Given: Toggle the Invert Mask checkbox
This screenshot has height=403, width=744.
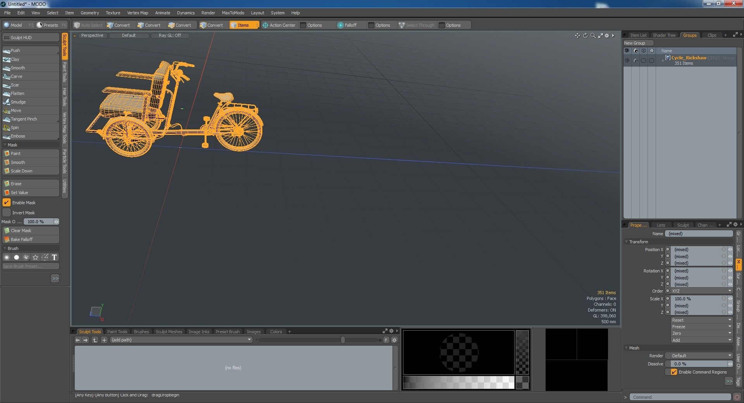Looking at the screenshot, I should (7, 213).
